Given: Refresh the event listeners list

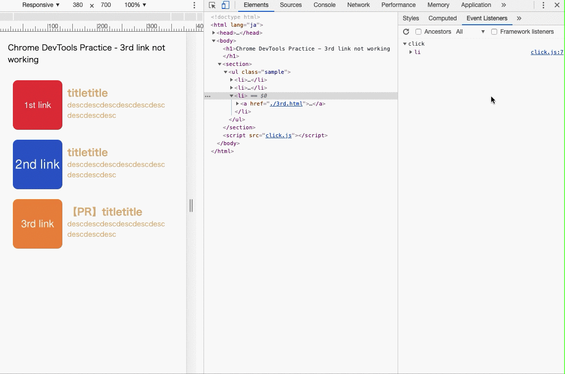Looking at the screenshot, I should [x=406, y=32].
